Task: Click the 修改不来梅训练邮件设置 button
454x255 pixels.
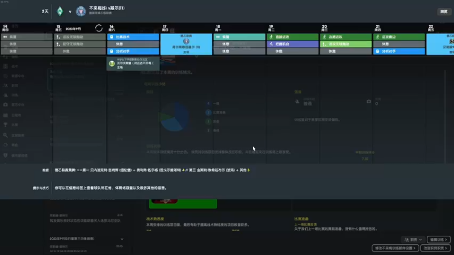Action: 395,248
